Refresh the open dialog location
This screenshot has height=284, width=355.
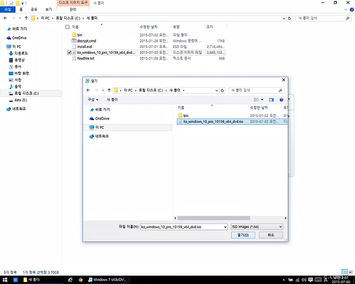tap(222, 90)
